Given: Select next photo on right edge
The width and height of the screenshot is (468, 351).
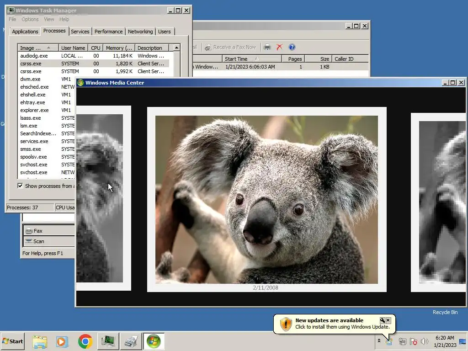Looking at the screenshot, I should 438,202.
